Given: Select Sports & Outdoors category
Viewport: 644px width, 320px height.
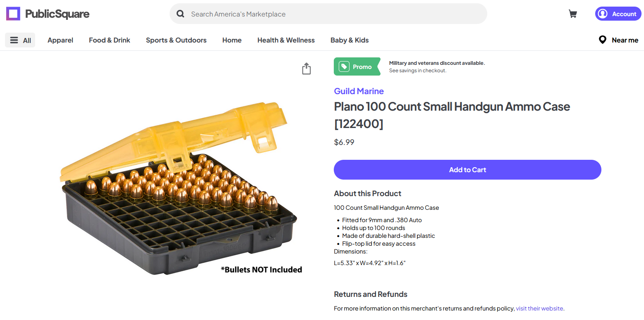Looking at the screenshot, I should (x=176, y=40).
